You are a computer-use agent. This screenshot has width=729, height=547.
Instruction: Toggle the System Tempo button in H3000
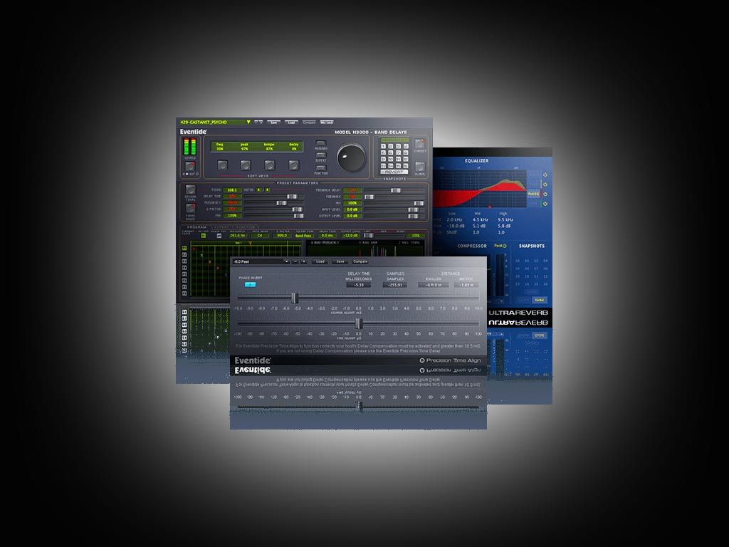pyautogui.click(x=190, y=189)
